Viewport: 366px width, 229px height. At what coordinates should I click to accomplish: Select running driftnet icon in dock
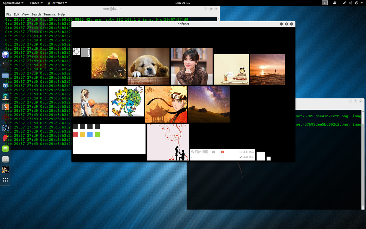[x=5, y=170]
